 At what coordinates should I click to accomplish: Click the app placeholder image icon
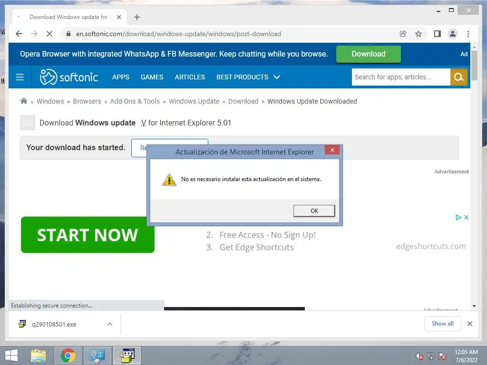[x=28, y=123]
